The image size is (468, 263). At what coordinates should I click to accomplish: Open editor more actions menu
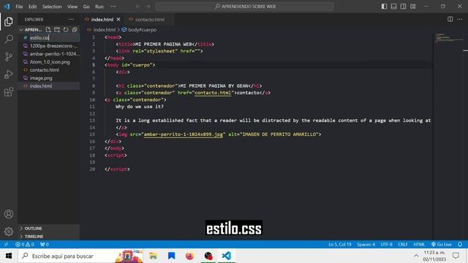tap(460, 19)
